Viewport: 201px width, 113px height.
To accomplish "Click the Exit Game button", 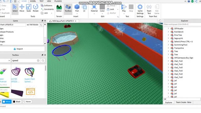I will click(157, 9).
